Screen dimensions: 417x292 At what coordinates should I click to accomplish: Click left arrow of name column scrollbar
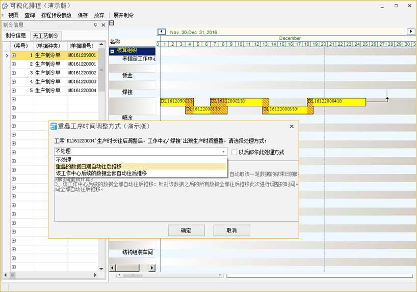(113, 268)
